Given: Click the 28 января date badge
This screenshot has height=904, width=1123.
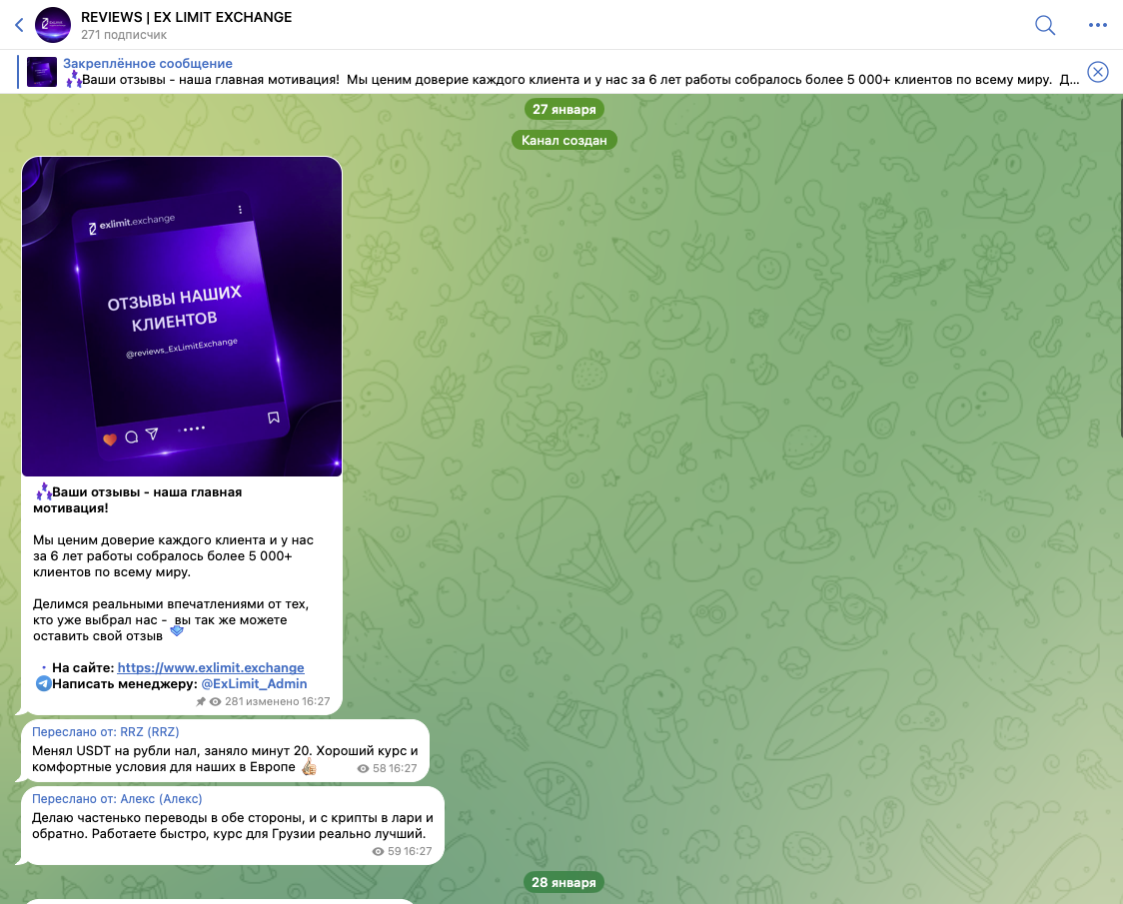Looking at the screenshot, I should (563, 882).
